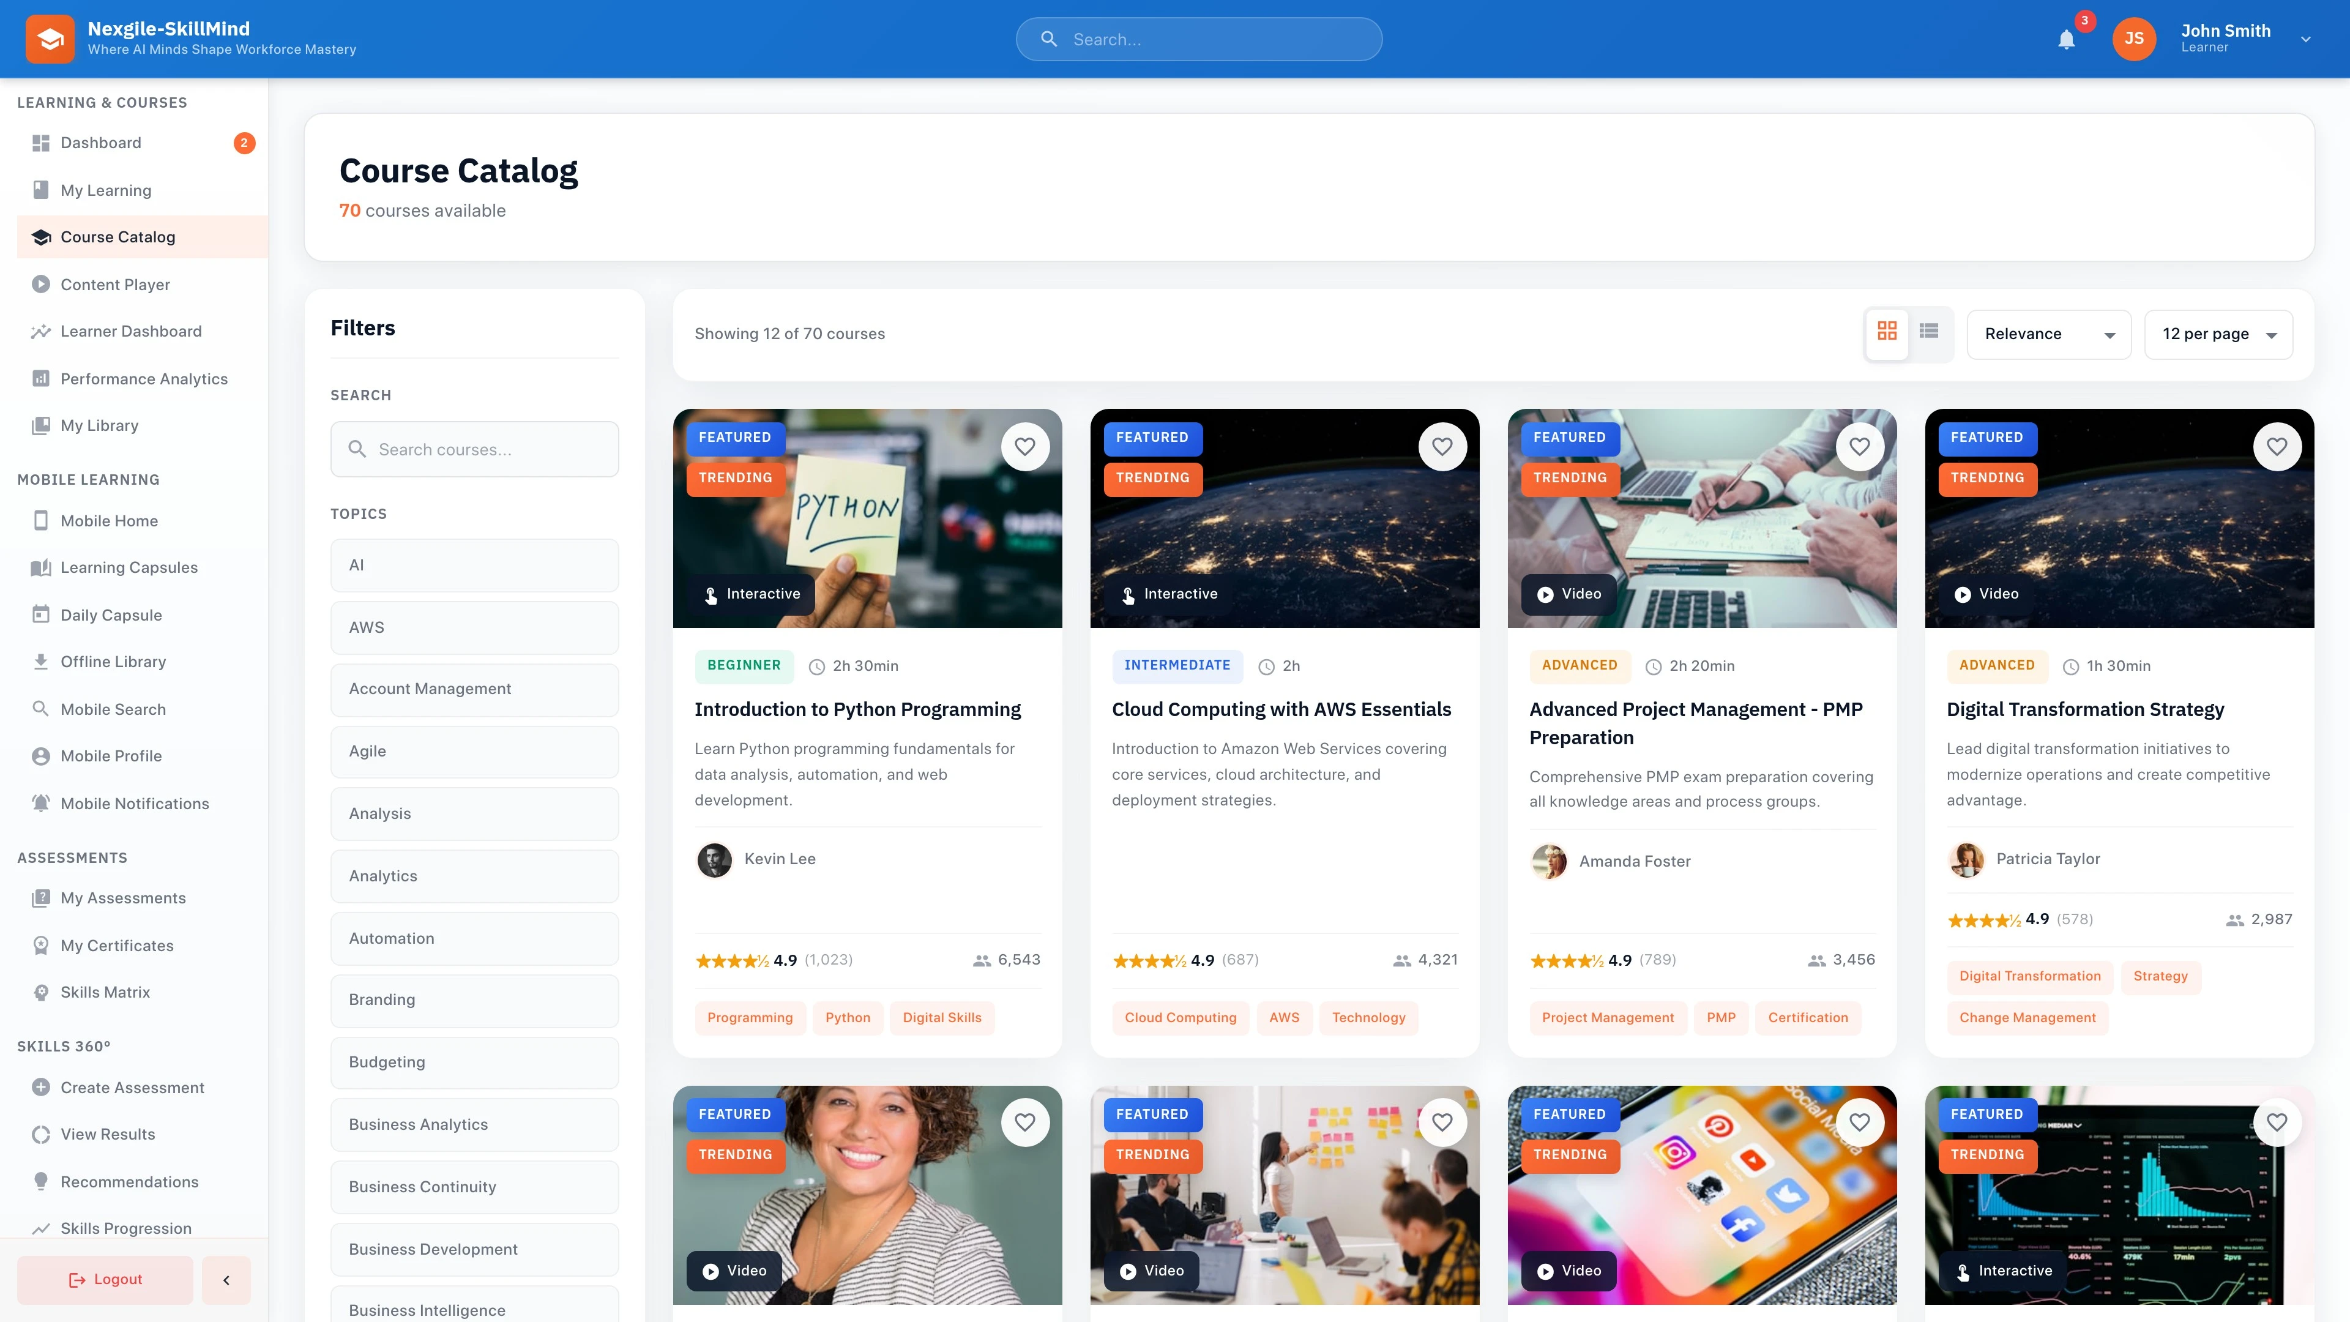Image resolution: width=2350 pixels, height=1322 pixels.
Task: Open the JS profile avatar icon
Action: [2134, 39]
